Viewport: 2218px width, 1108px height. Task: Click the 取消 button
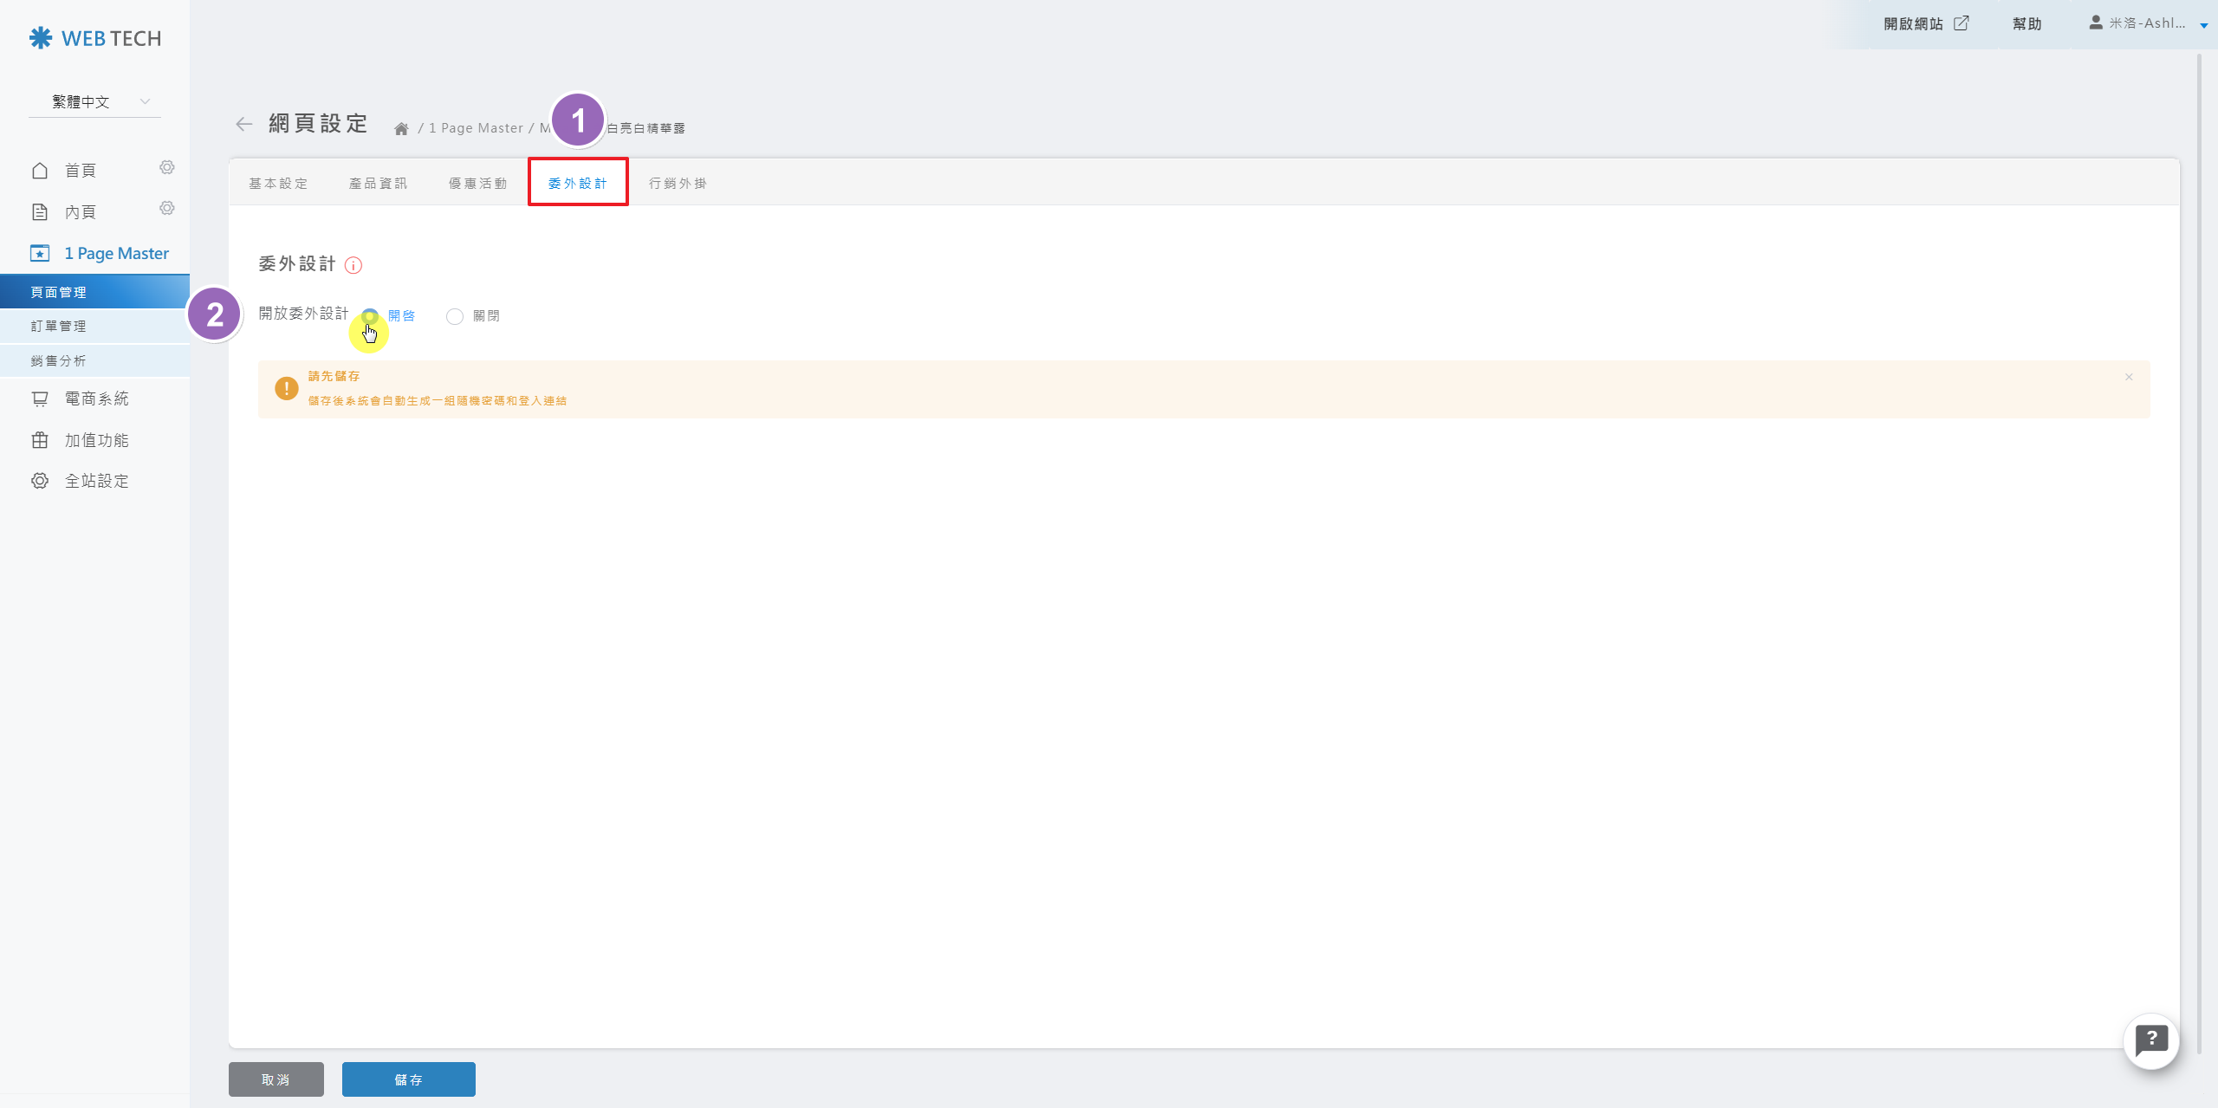click(276, 1079)
